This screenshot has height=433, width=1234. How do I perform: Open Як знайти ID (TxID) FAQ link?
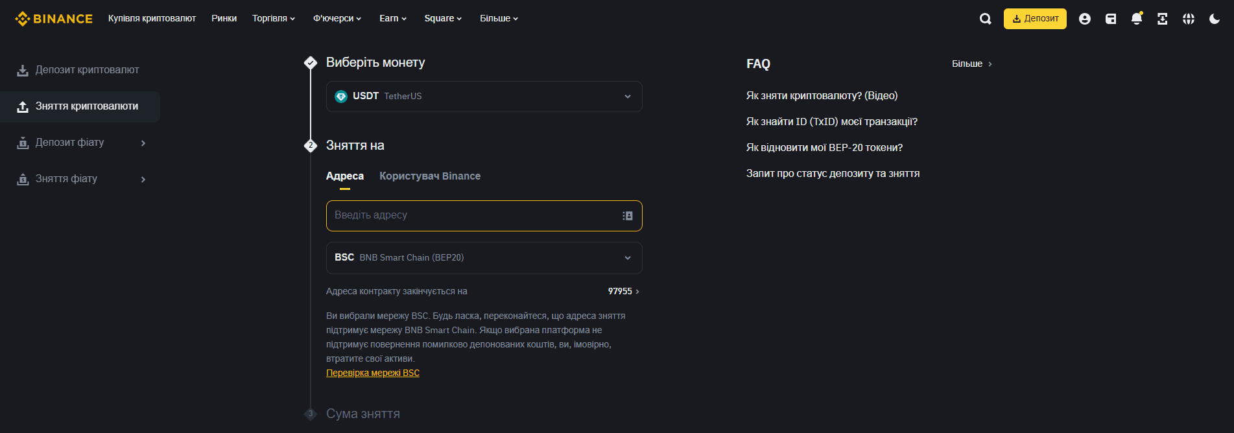click(x=831, y=122)
